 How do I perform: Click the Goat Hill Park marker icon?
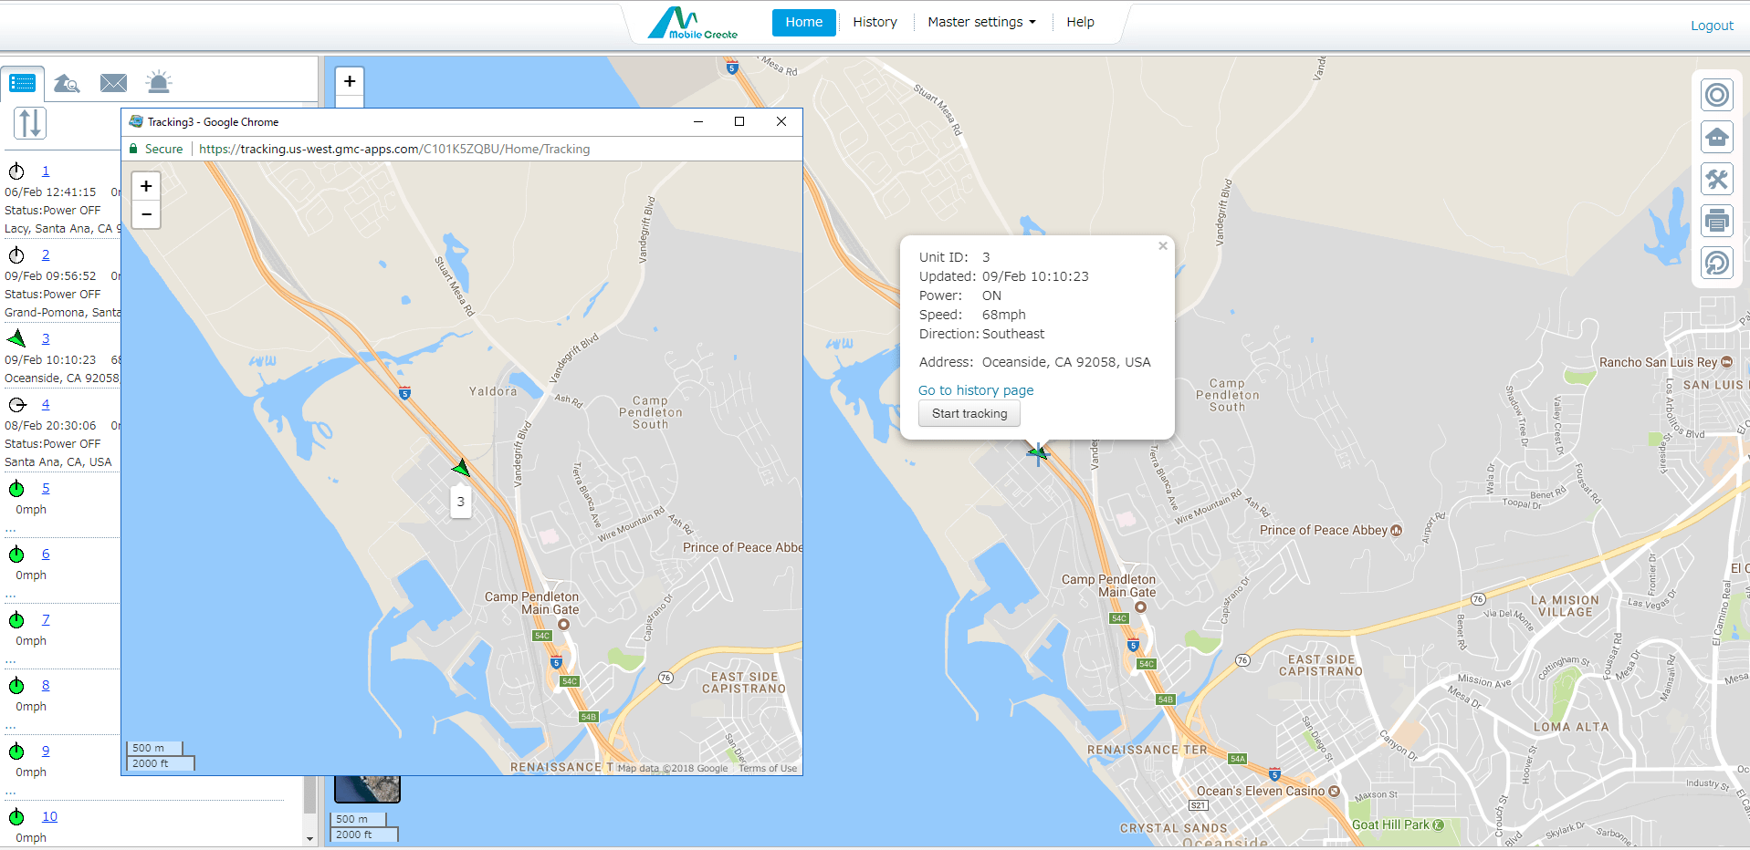pyautogui.click(x=1439, y=825)
